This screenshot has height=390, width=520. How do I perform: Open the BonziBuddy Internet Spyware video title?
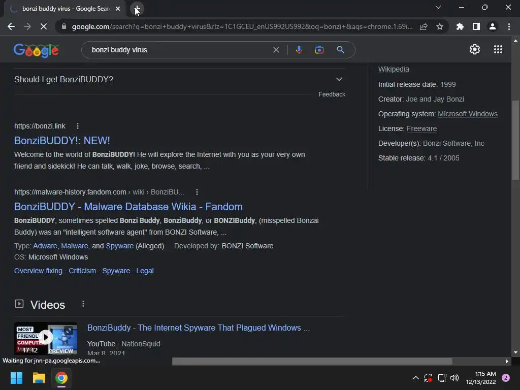coord(199,328)
